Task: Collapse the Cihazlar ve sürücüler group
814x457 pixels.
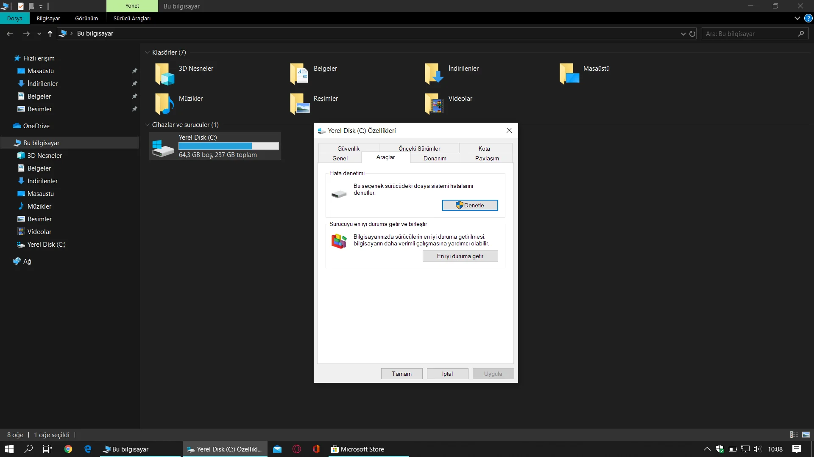Action: 147,125
